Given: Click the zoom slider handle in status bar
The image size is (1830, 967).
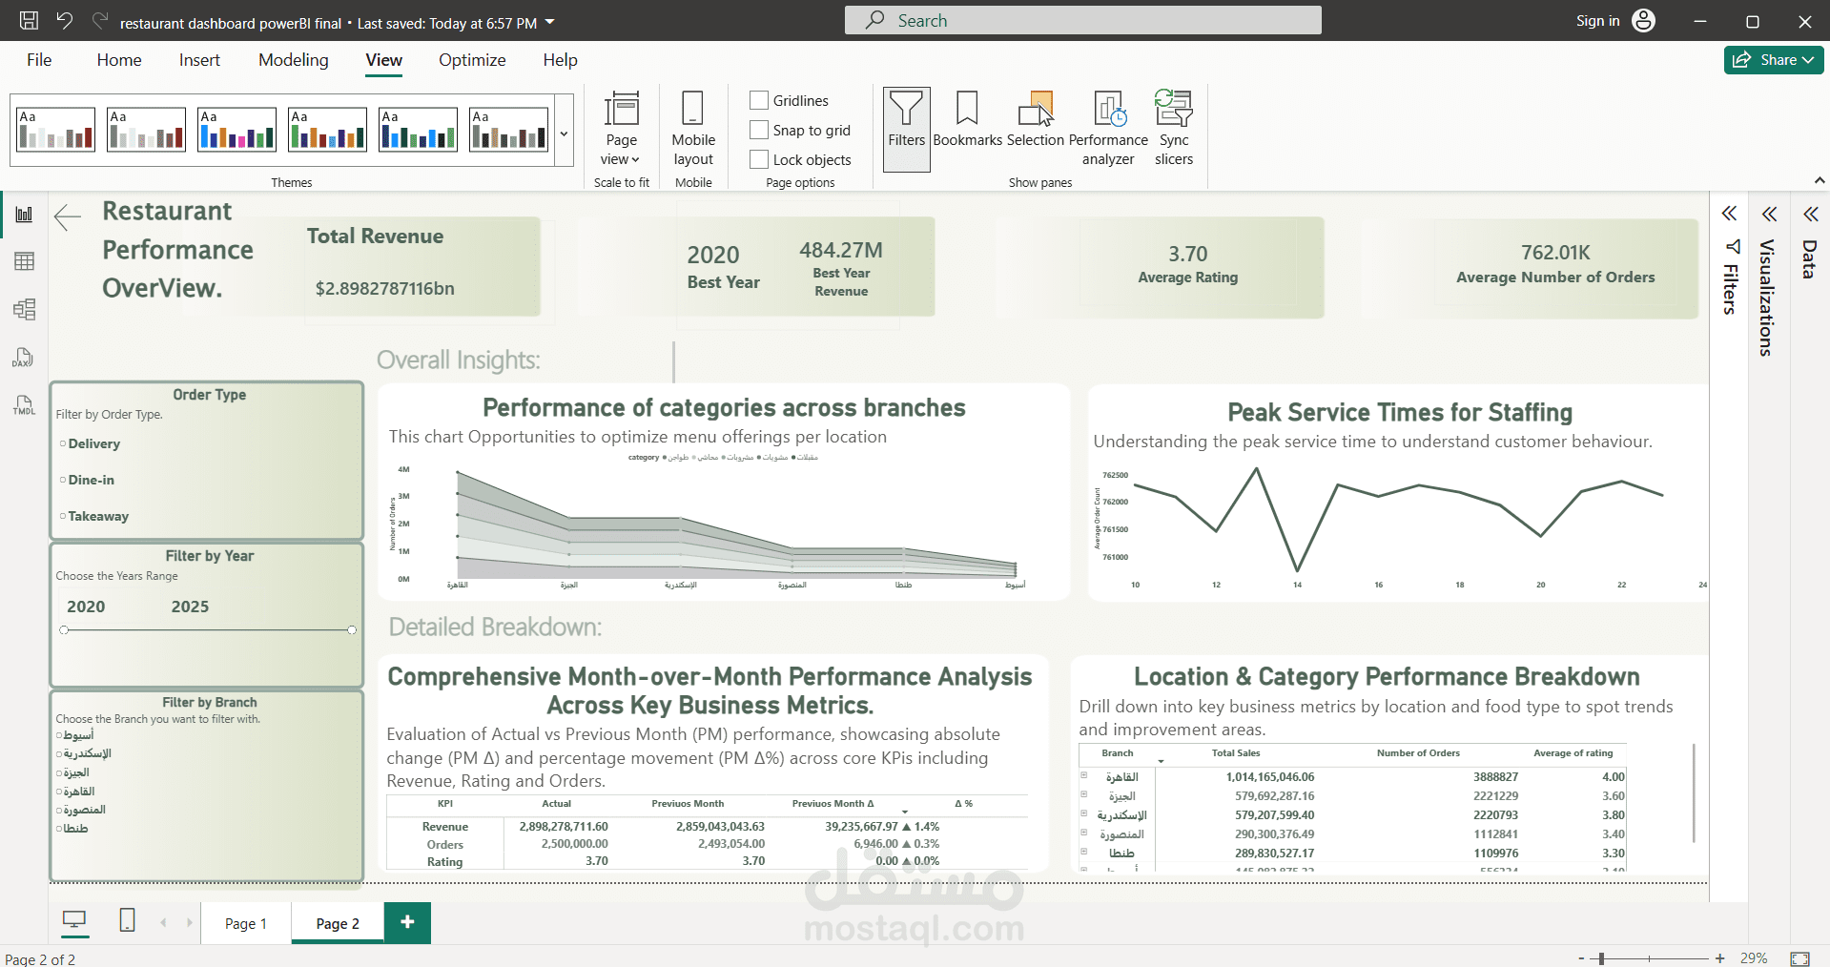Looking at the screenshot, I should 1602,958.
